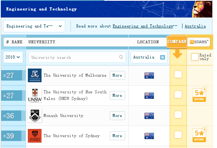Click More button for University of Sydney
Image resolution: width=217 pixels, height=148 pixels.
[117, 136]
